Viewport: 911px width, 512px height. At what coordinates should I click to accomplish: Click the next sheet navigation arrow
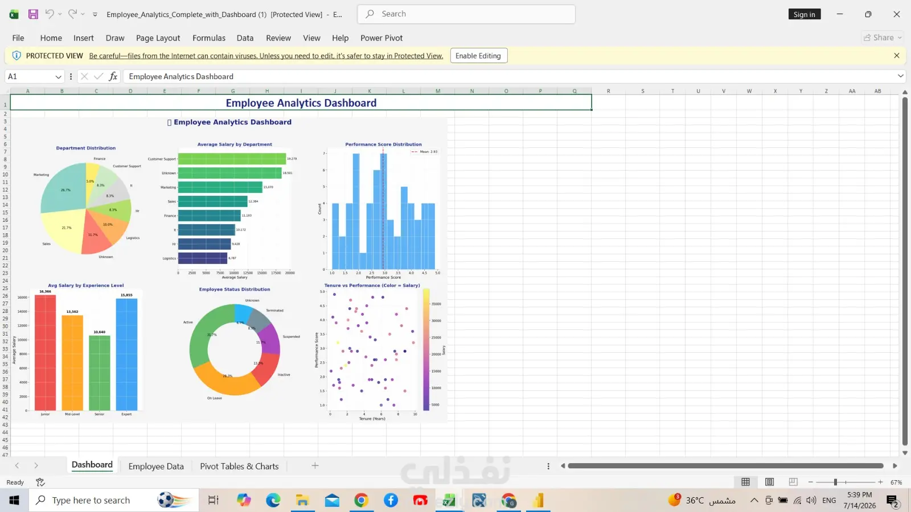tap(36, 466)
